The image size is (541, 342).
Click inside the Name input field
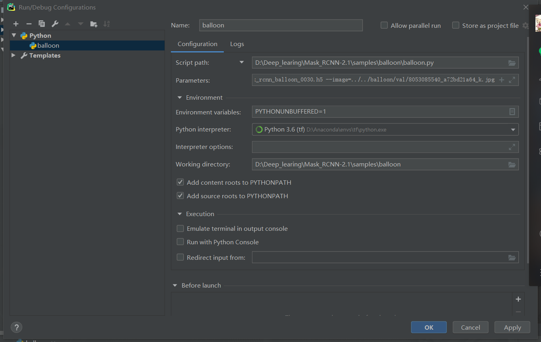tap(281, 25)
